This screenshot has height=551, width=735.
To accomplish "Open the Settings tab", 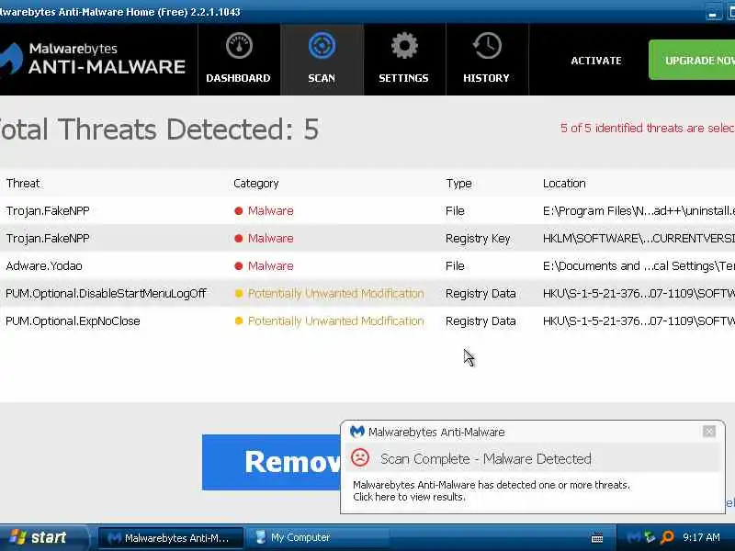I will click(404, 60).
